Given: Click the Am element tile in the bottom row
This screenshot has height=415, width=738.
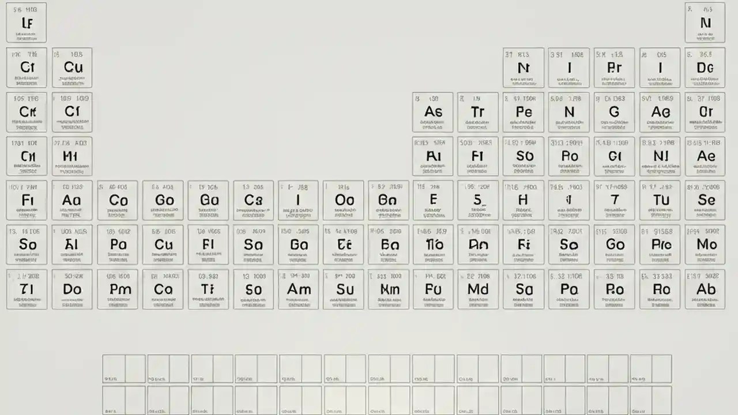Looking at the screenshot, I should [299, 289].
